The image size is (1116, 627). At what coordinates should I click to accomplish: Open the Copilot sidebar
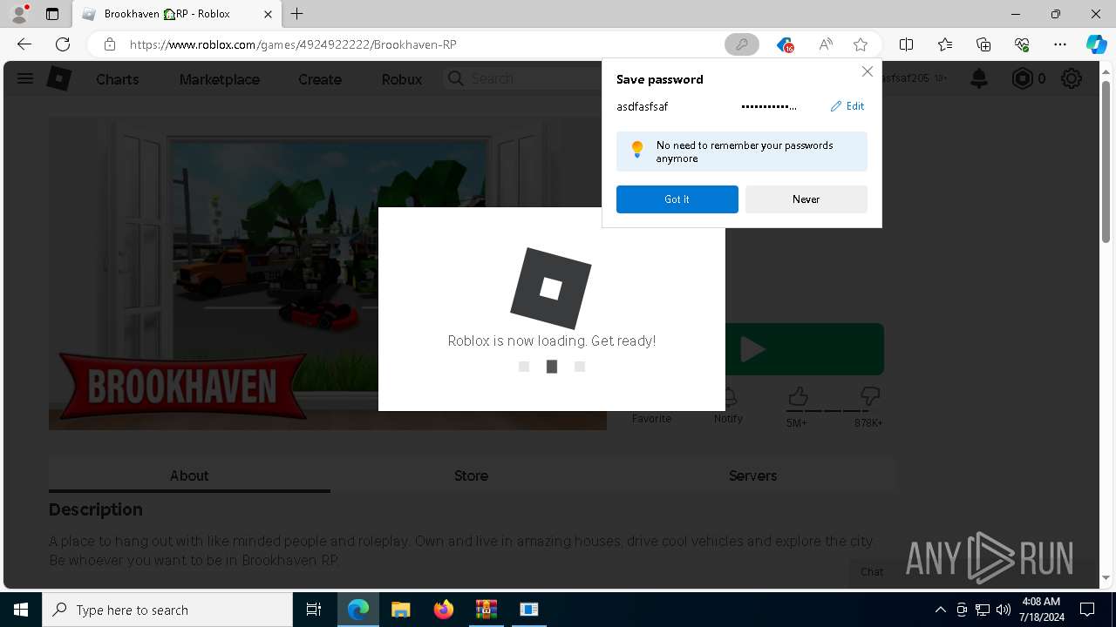(1096, 44)
